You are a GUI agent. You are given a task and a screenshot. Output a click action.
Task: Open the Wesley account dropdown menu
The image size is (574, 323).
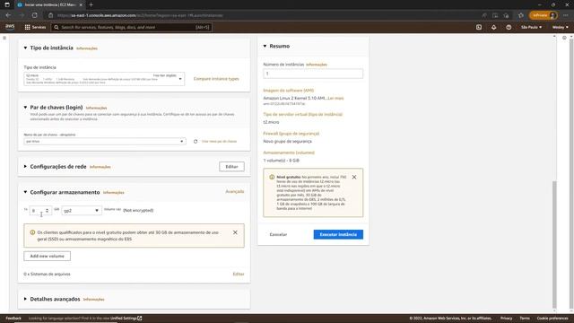click(560, 27)
